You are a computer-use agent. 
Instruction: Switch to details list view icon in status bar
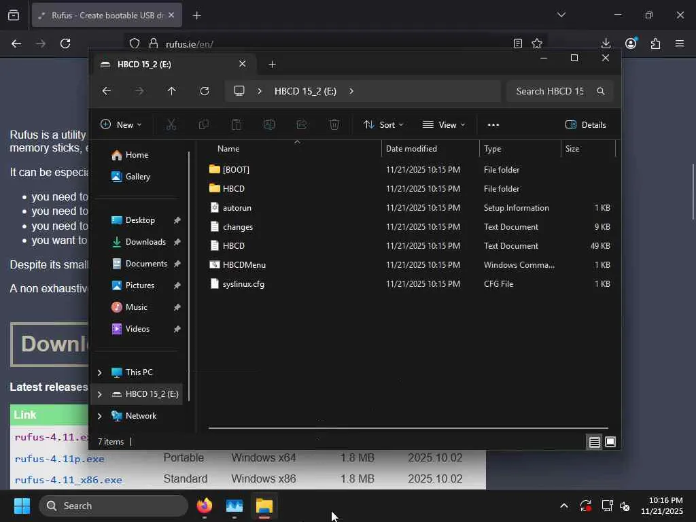click(594, 442)
